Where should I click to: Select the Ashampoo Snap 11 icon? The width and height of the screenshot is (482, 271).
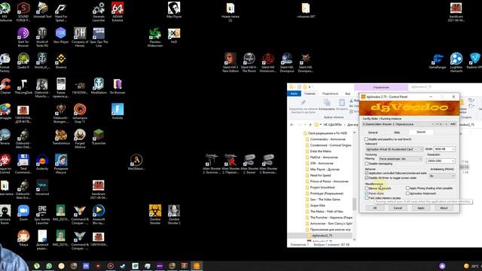coord(80,113)
